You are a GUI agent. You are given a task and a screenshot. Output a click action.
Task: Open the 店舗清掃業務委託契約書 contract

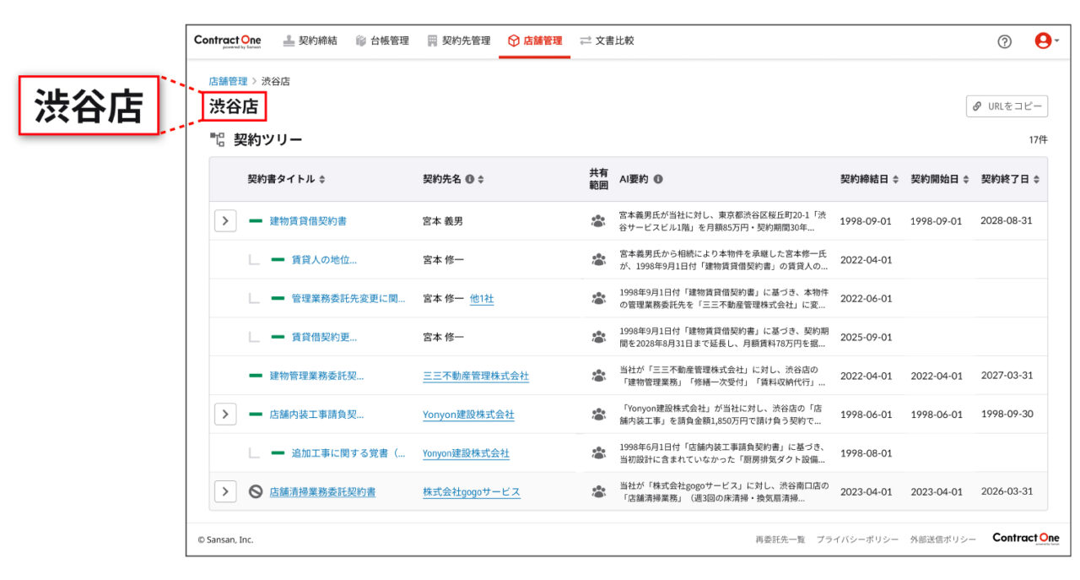tap(322, 491)
